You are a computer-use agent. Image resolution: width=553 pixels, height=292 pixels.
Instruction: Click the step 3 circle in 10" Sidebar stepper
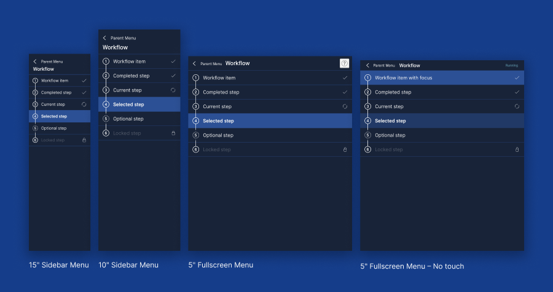click(x=106, y=90)
